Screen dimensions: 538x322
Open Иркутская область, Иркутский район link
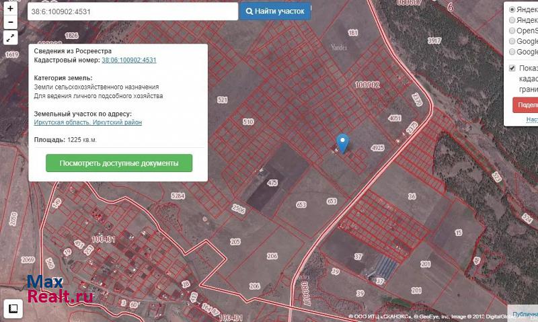pyautogui.click(x=87, y=122)
